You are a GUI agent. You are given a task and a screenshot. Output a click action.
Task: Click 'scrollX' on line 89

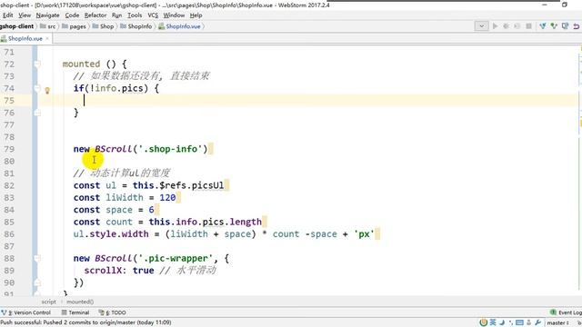(x=103, y=271)
